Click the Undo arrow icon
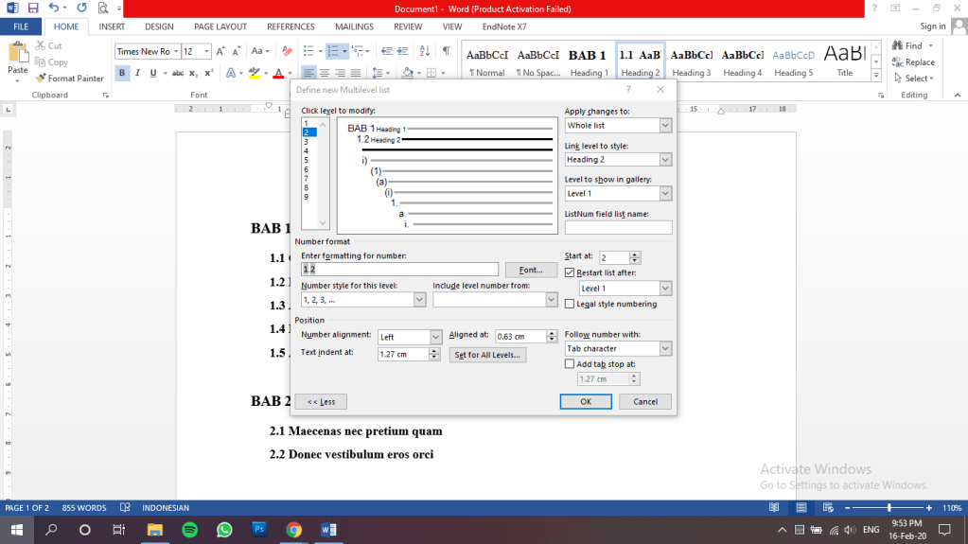 pyautogui.click(x=56, y=8)
